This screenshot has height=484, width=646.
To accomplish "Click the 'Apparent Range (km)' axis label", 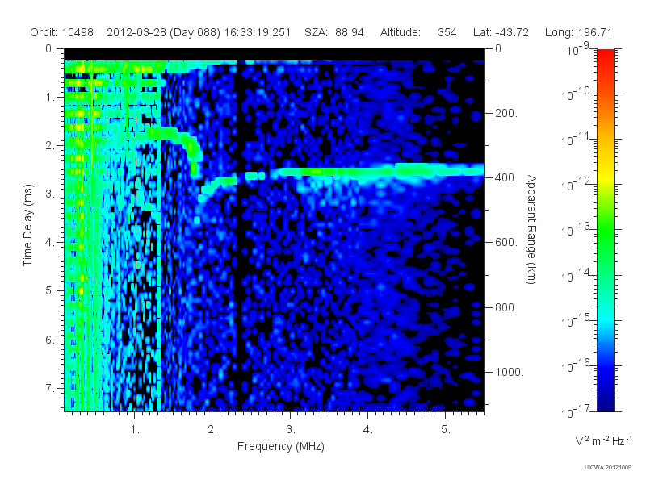I will tap(531, 229).
